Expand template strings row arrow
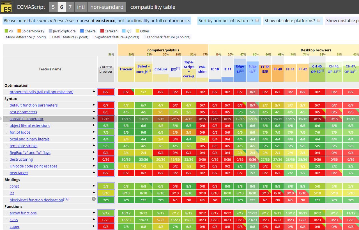 coord(94,145)
